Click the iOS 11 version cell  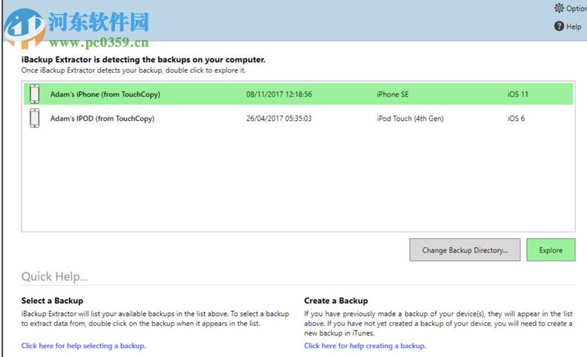point(518,94)
